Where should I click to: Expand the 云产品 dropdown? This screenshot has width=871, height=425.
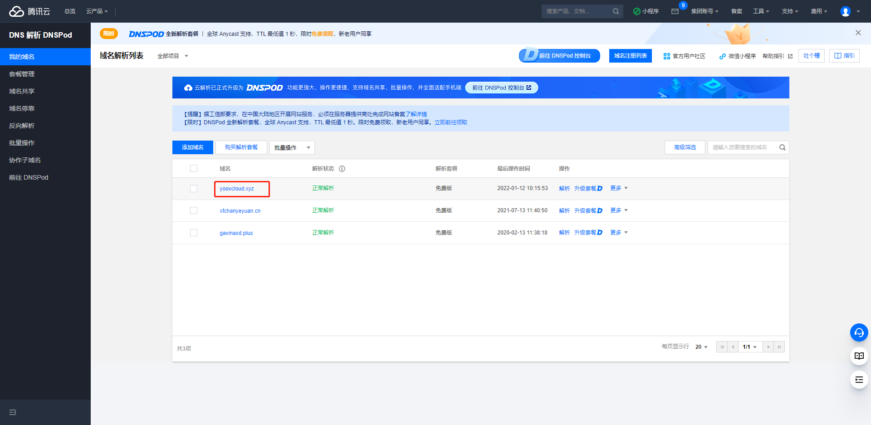point(97,11)
